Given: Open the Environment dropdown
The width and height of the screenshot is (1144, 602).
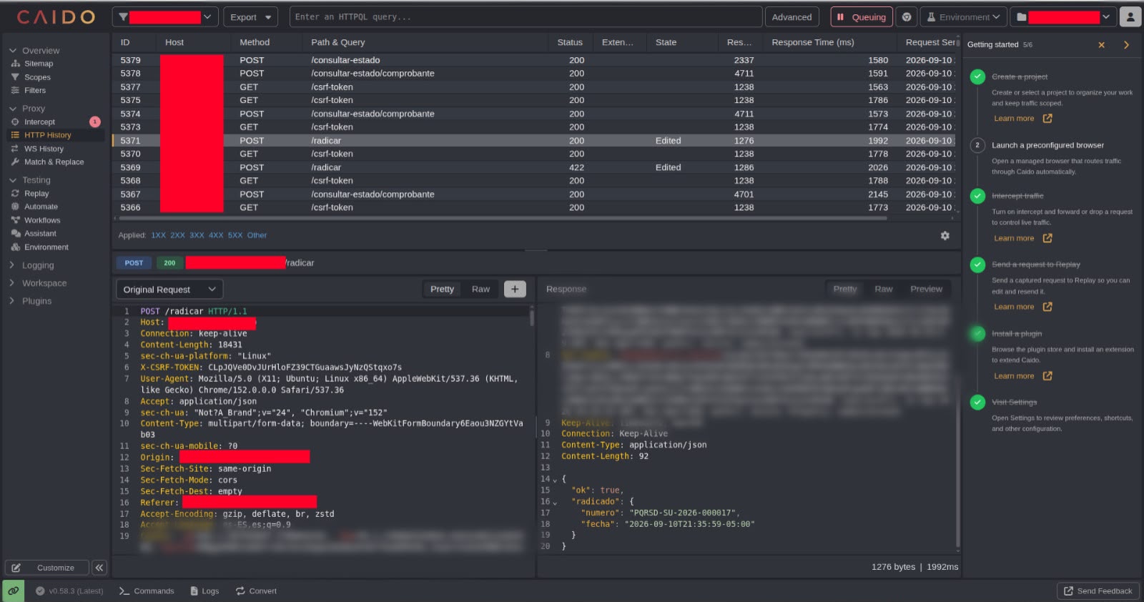Looking at the screenshot, I should point(963,17).
